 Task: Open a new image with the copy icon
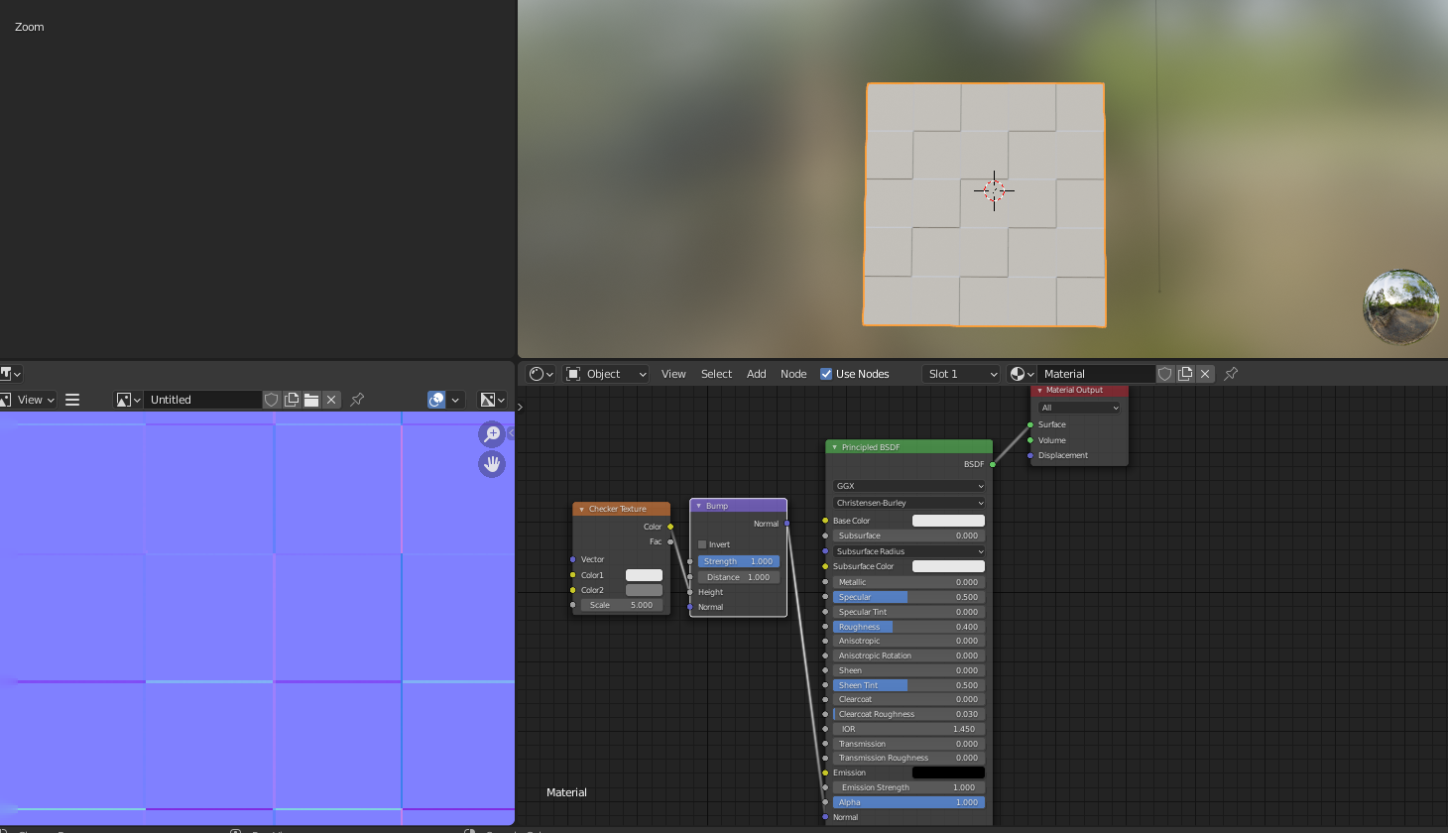tap(292, 400)
